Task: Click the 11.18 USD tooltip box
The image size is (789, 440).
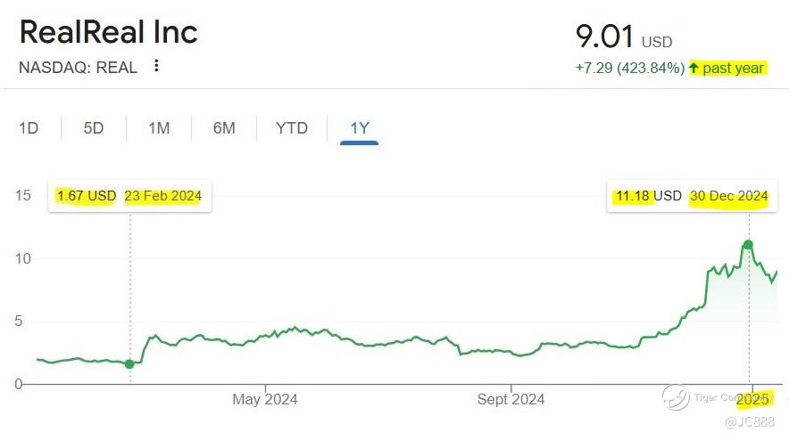Action: [x=692, y=196]
